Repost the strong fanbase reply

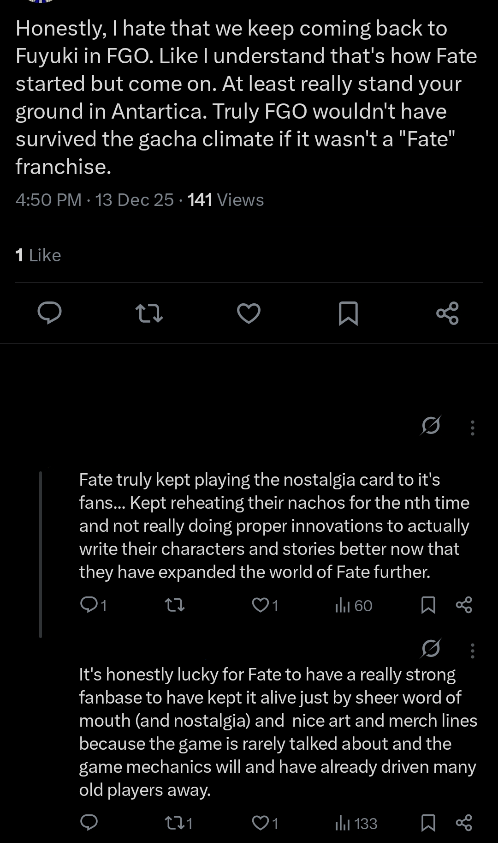175,823
